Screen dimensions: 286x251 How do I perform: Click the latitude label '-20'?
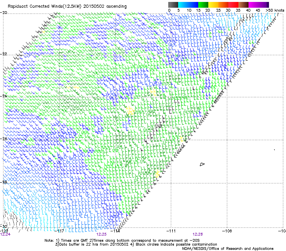tap(3, 13)
